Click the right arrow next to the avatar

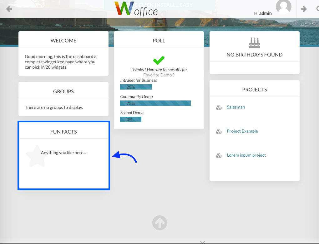coord(304,9)
